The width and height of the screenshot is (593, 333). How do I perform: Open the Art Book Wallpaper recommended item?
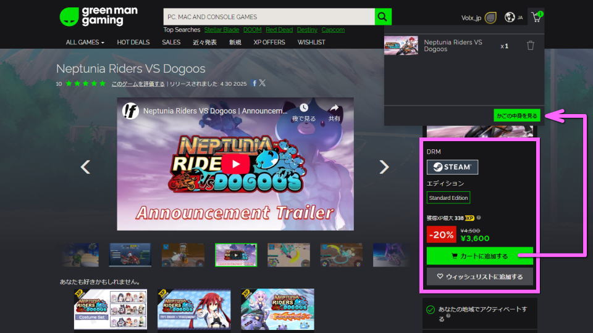point(193,309)
